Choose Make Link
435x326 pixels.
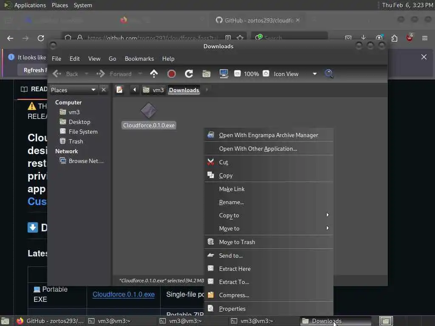[x=268, y=189]
